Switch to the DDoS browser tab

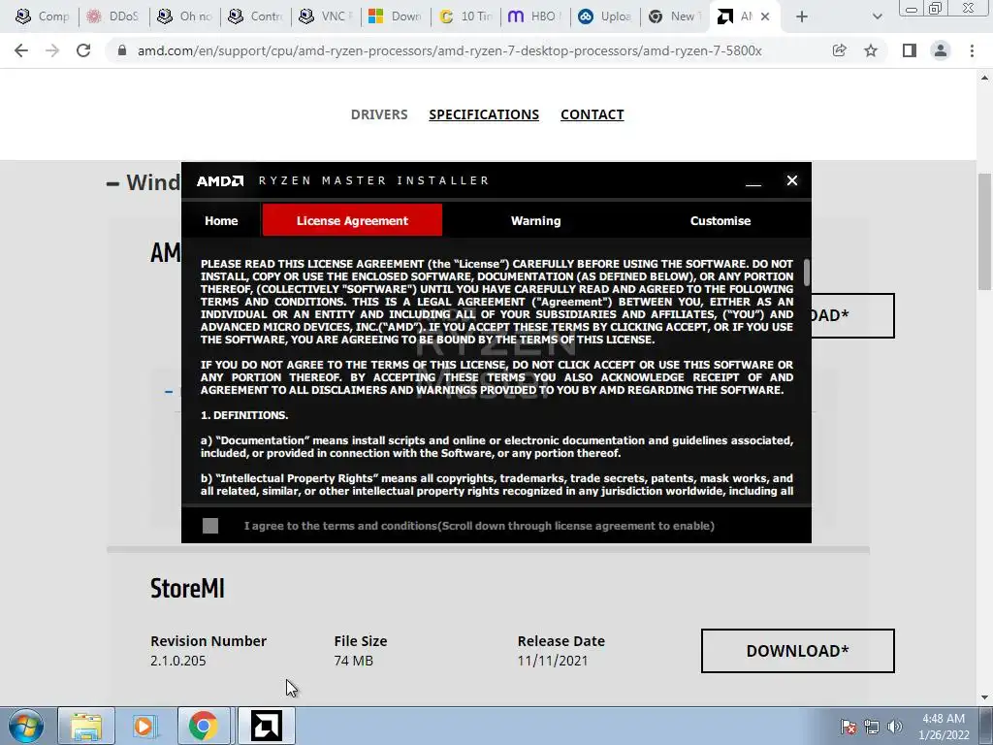(x=112, y=16)
